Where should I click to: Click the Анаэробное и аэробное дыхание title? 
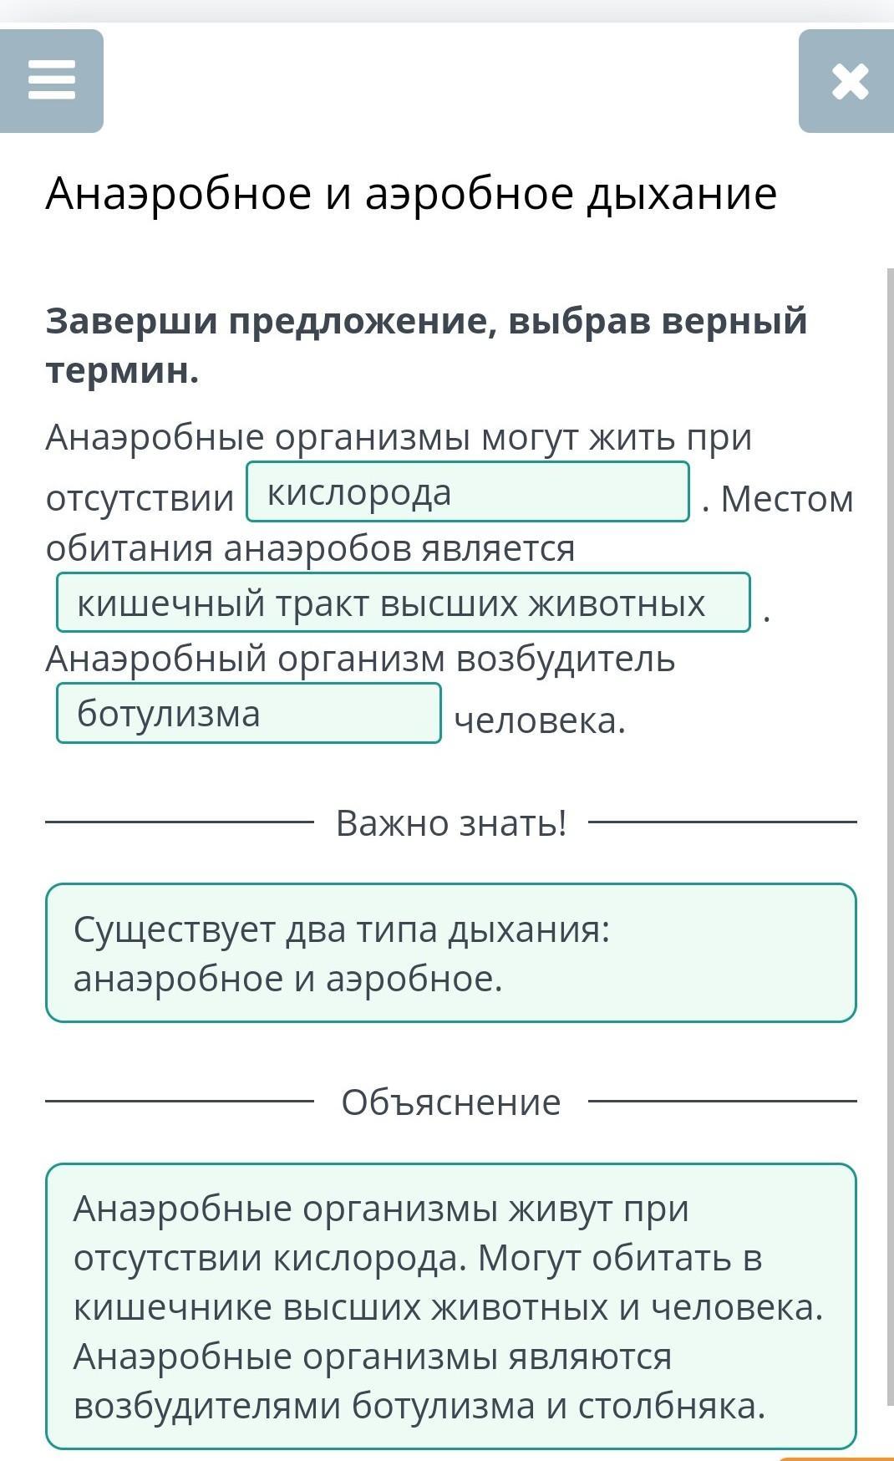411,194
